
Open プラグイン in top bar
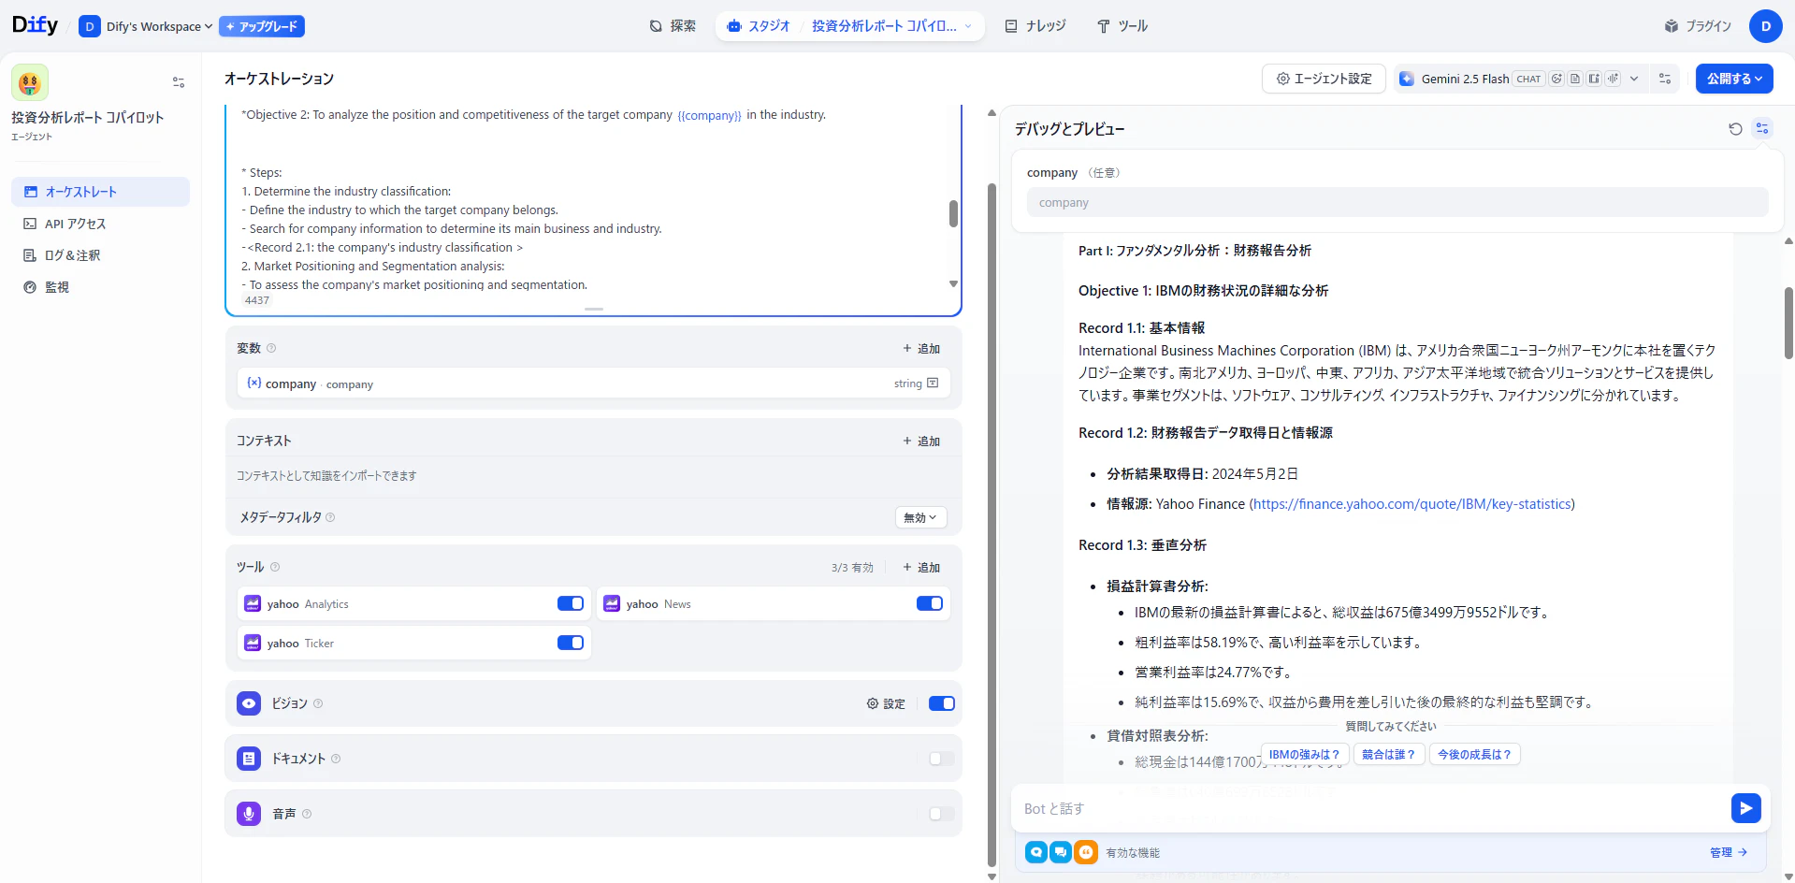click(x=1698, y=26)
